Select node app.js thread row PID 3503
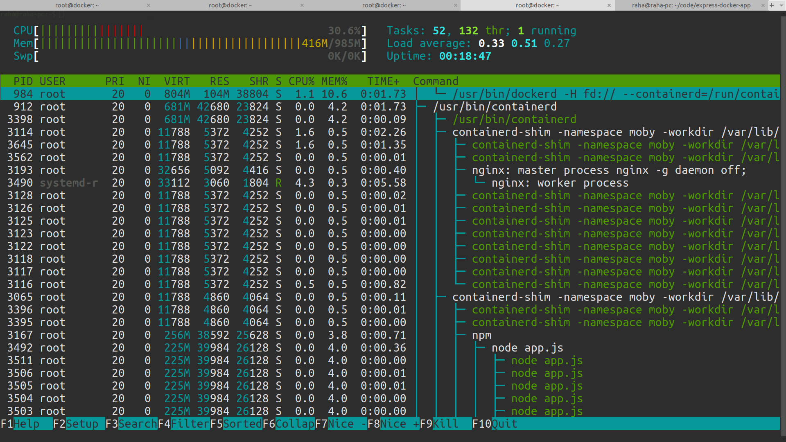This screenshot has height=442, width=786. 390,411
